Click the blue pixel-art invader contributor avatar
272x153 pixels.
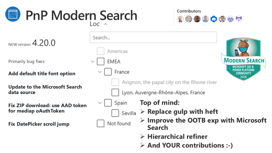tap(230, 19)
